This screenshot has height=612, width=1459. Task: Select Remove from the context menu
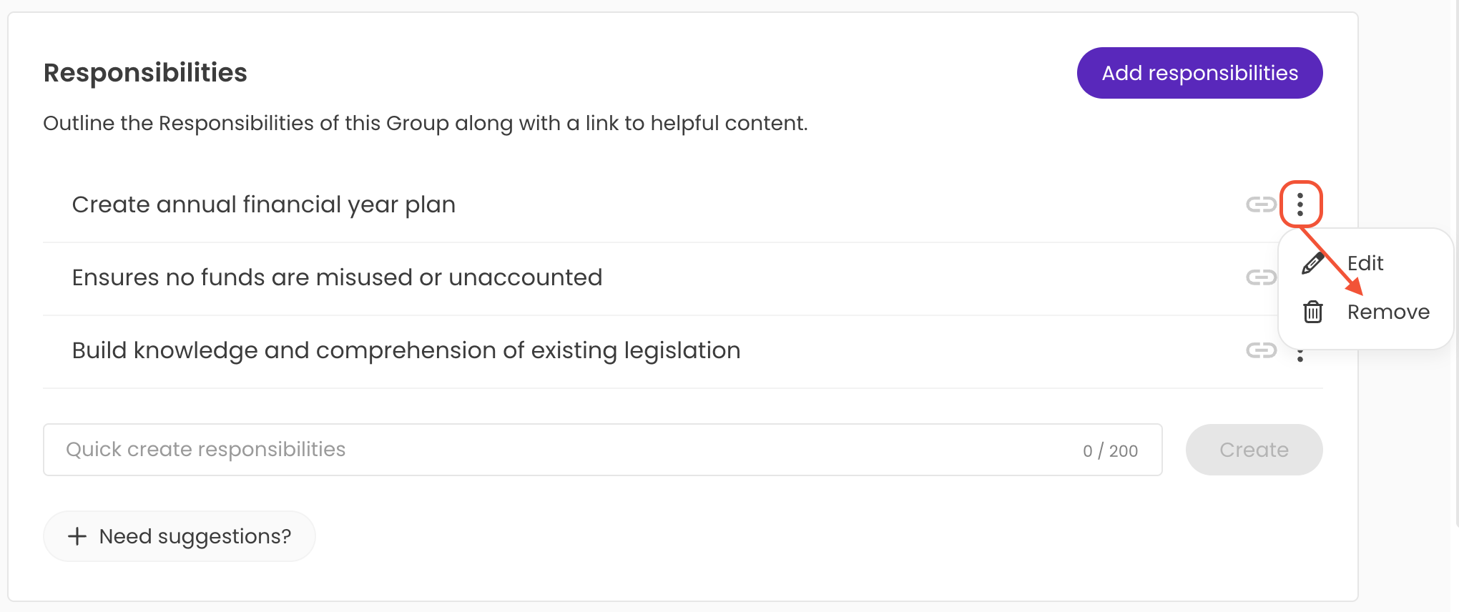(1387, 312)
